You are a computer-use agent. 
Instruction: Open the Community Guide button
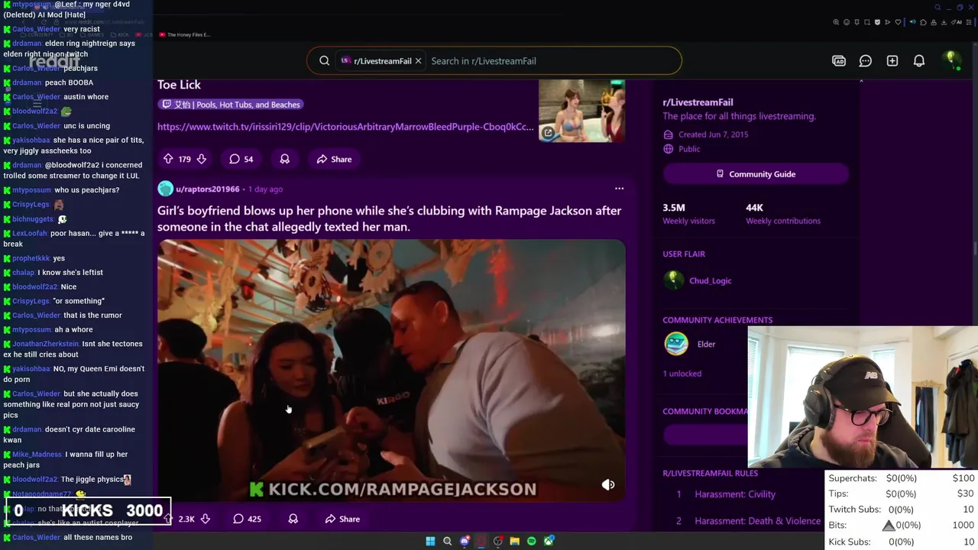point(756,174)
